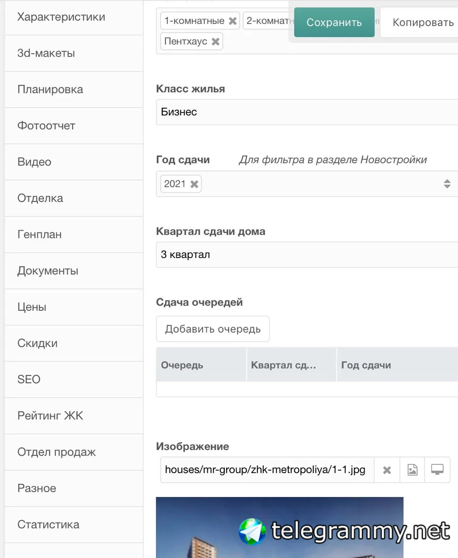This screenshot has width=458, height=558.
Task: Remove the 2021 year tag
Action: pyautogui.click(x=195, y=184)
